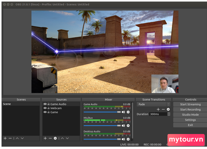The height and width of the screenshot is (149, 207).
Task: Open Mic/Aux mixer settings gear
Action: click(128, 126)
